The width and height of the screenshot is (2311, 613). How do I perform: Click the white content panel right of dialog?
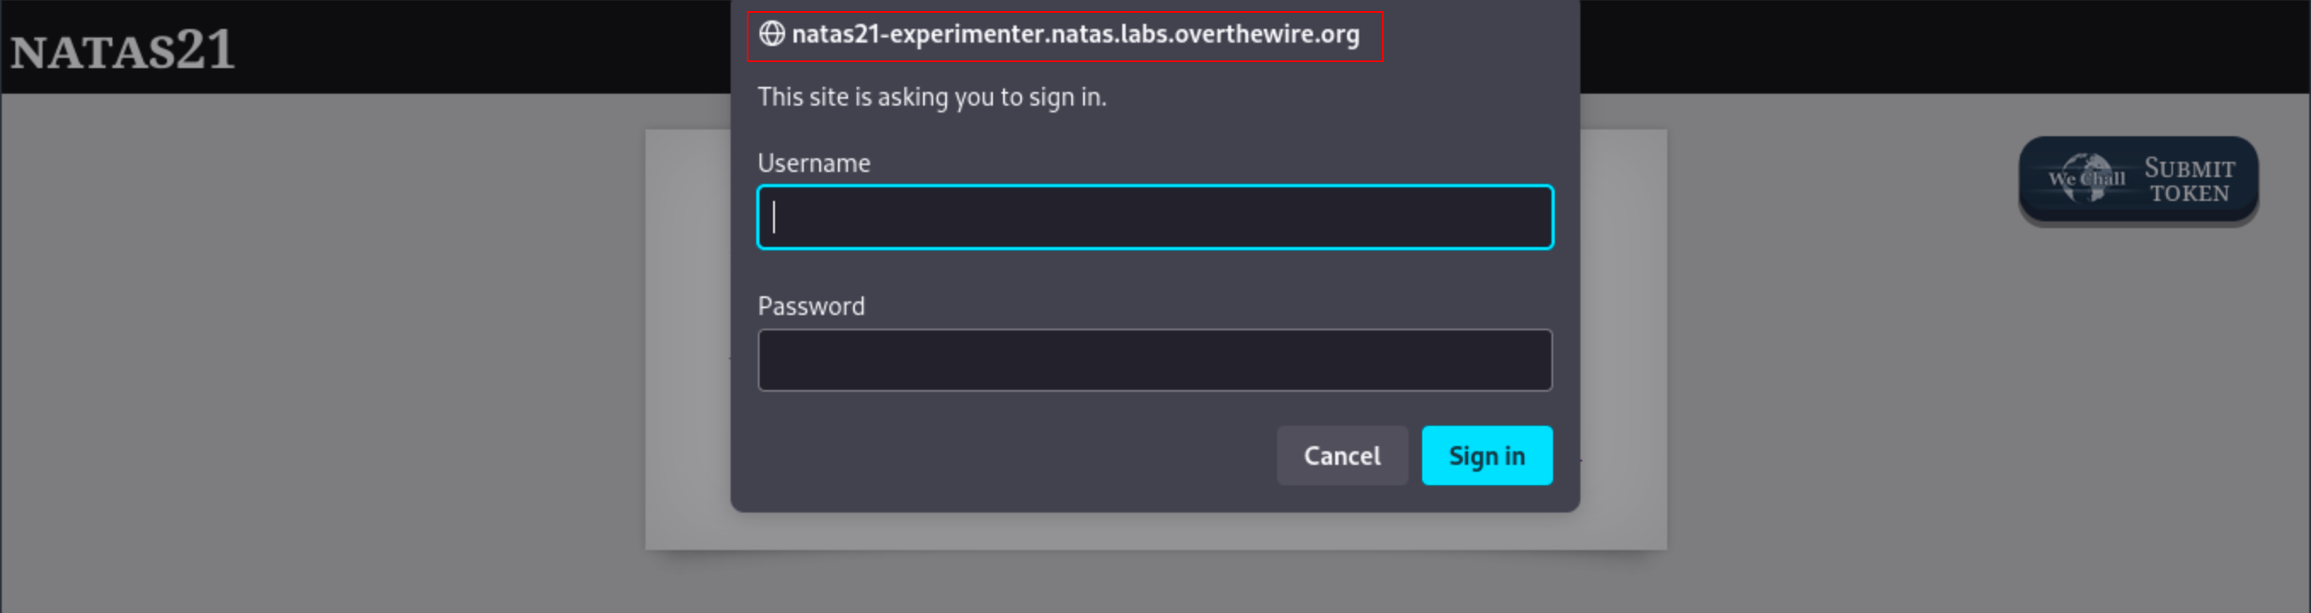coord(1623,341)
